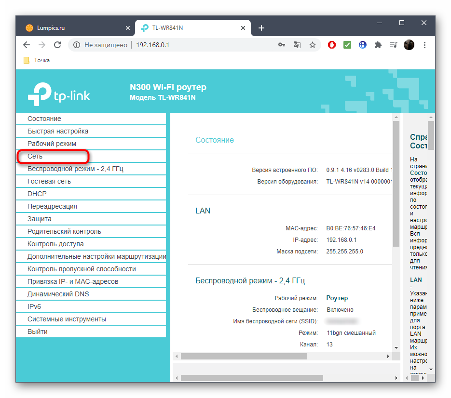Click the subnet mask 255.255.255.0
The width and height of the screenshot is (451, 398).
pyautogui.click(x=344, y=252)
